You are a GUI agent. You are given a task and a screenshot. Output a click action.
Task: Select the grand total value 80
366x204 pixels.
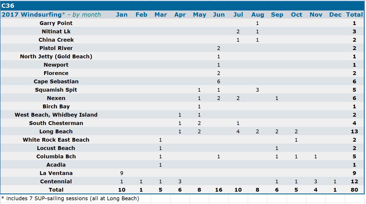coord(354,190)
